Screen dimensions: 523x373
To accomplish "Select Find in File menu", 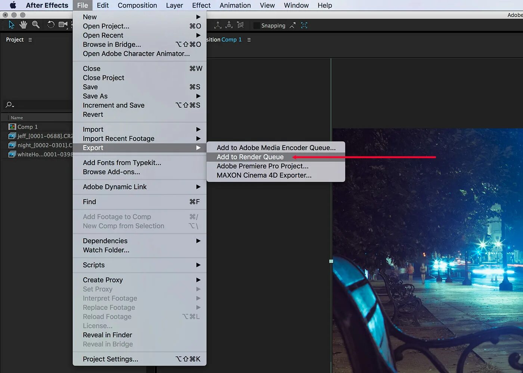I will click(140, 202).
